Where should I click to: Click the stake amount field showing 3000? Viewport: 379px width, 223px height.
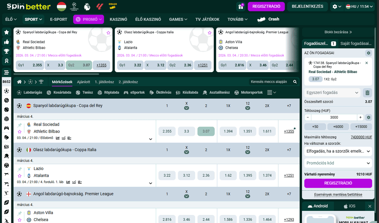[x=334, y=118]
